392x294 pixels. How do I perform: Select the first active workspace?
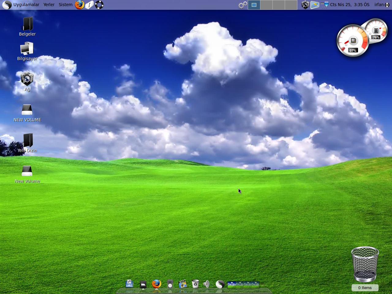coord(254,5)
